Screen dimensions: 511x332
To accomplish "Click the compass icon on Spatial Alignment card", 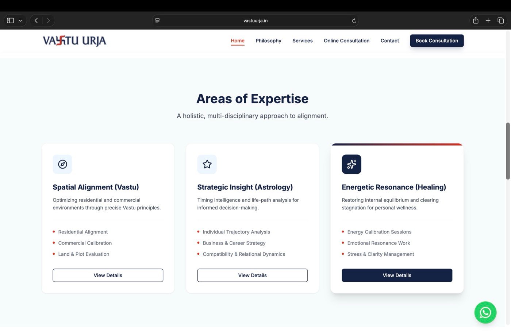I will 62,164.
